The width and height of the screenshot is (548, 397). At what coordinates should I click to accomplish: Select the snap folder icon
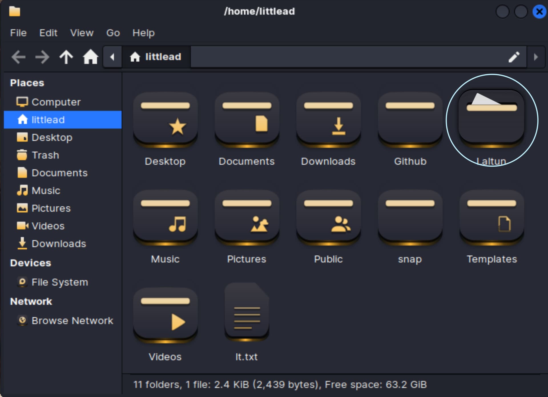point(410,218)
